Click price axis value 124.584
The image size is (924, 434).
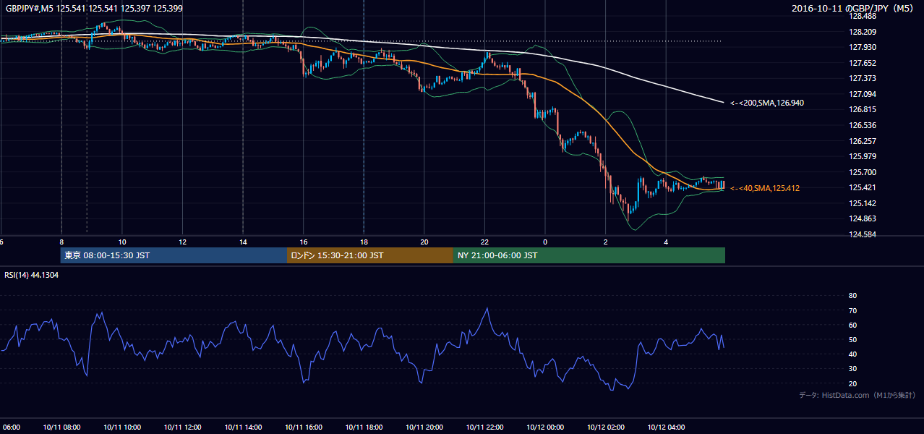(x=863, y=234)
